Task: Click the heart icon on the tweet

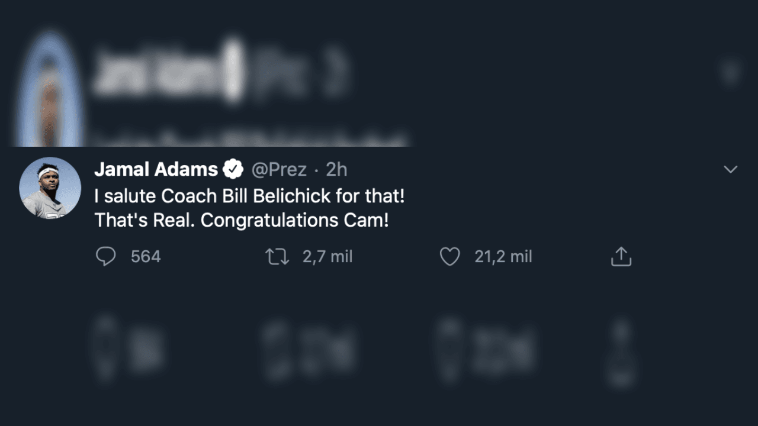Action: tap(449, 256)
